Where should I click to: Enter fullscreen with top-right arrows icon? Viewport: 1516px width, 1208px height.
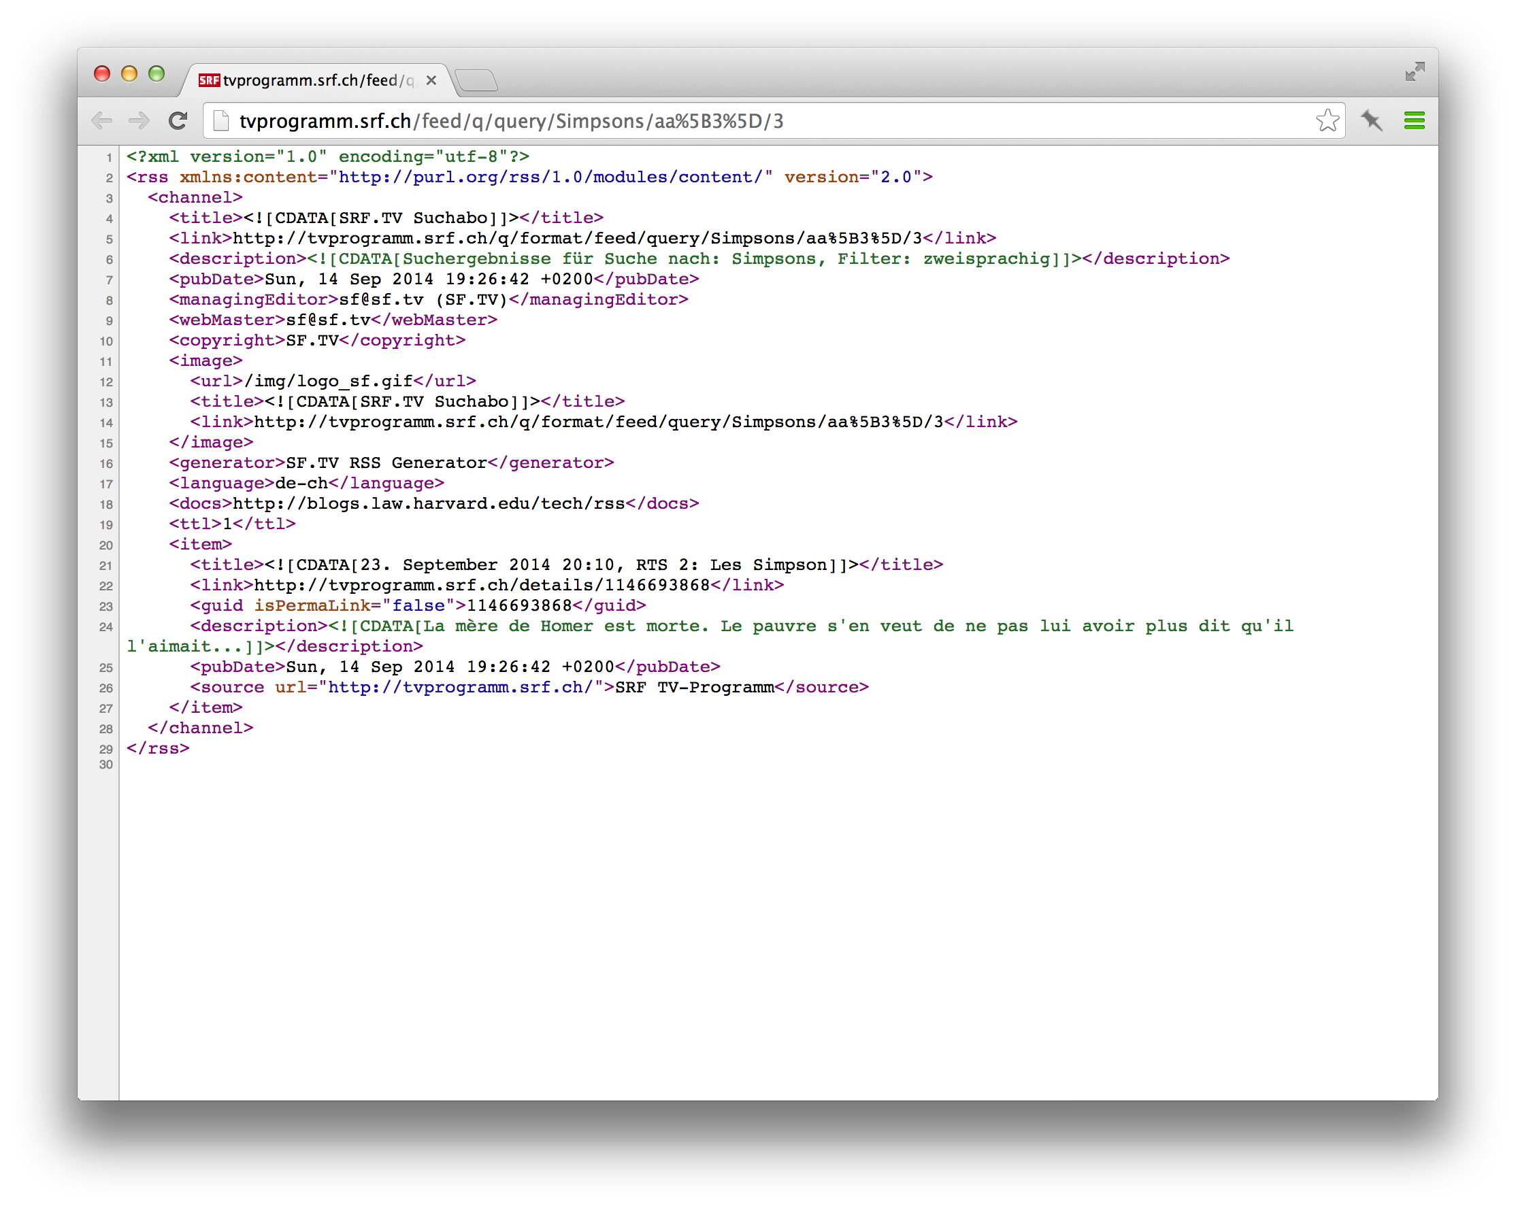pyautogui.click(x=1415, y=71)
